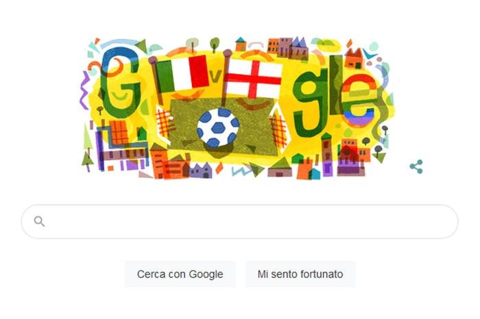This screenshot has width=480, height=319.
Task: Click the red-roofed building bottom-right of the doodle
Action: coord(351,160)
